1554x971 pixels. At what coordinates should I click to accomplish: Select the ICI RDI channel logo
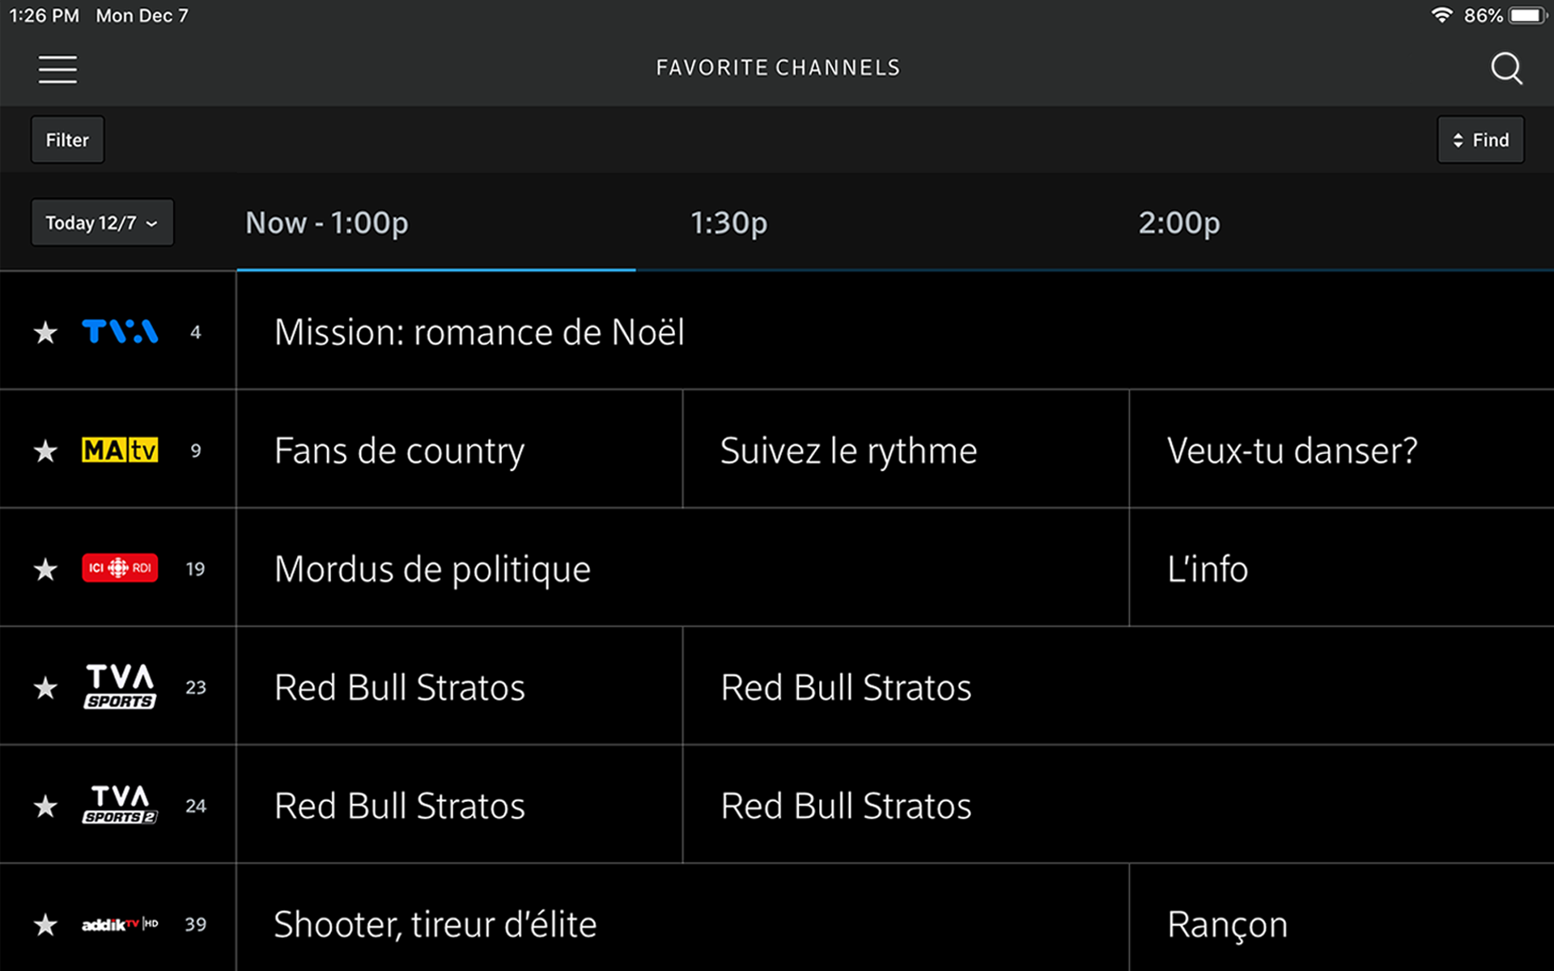coord(120,568)
